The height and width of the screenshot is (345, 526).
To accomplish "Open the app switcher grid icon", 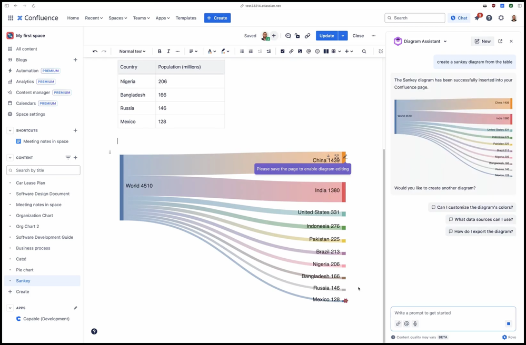I will point(11,18).
